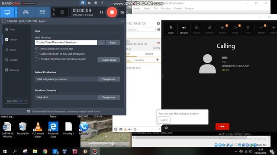277x155 pixels.
Task: Open Chrome from the taskbar
Action: (x=45, y=151)
